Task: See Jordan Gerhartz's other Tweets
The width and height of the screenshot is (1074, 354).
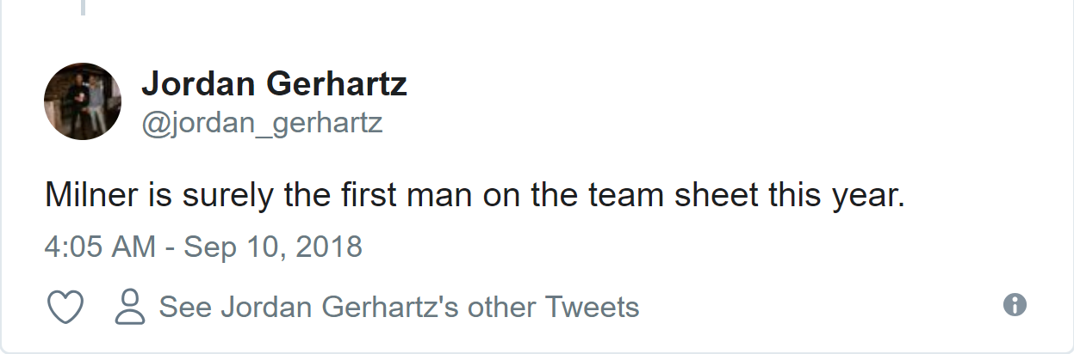Action: point(399,307)
